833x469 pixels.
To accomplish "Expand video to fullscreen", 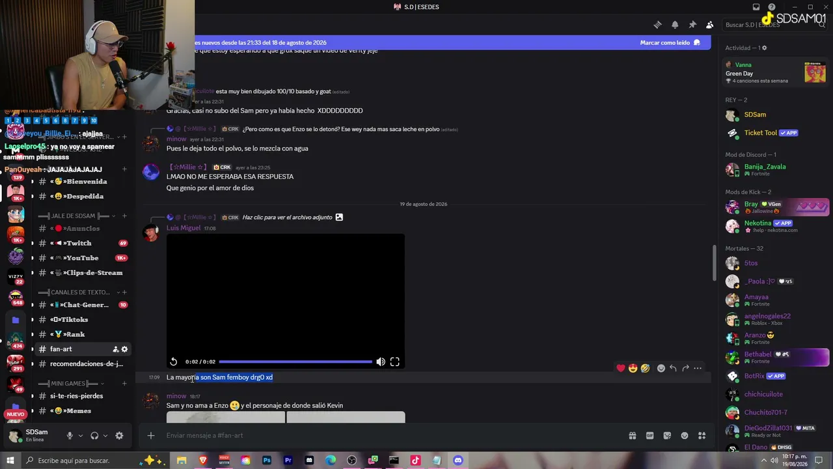I will point(395,362).
